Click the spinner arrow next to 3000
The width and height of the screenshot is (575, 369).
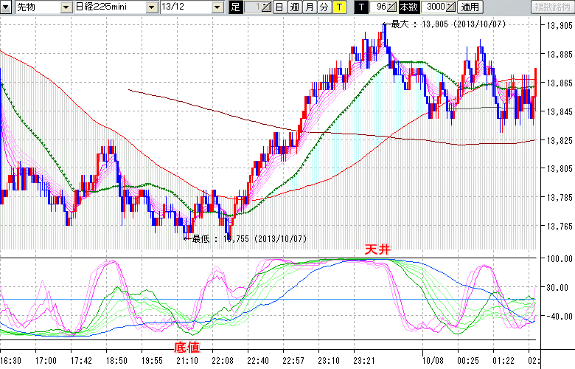pyautogui.click(x=451, y=7)
